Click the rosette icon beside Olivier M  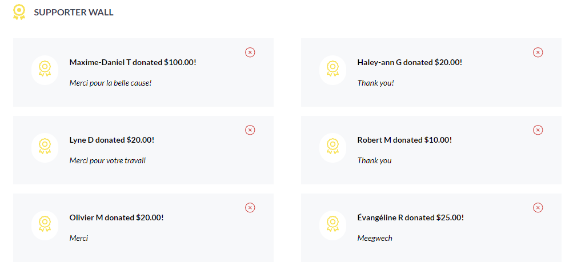(45, 225)
